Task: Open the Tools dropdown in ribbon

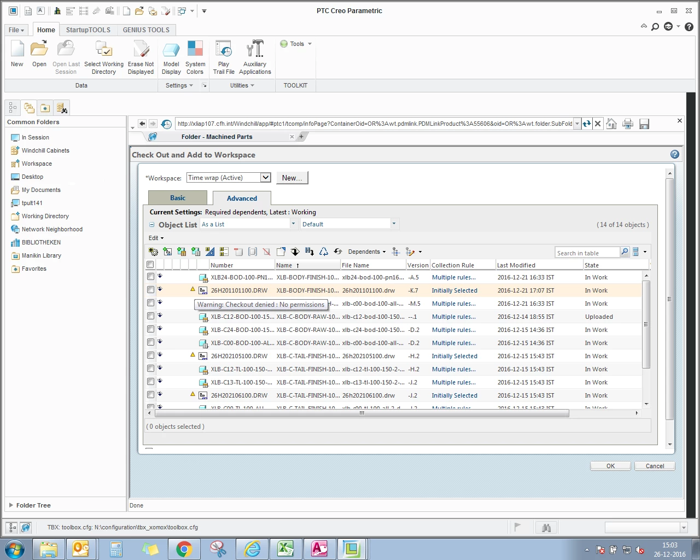Action: click(x=296, y=44)
